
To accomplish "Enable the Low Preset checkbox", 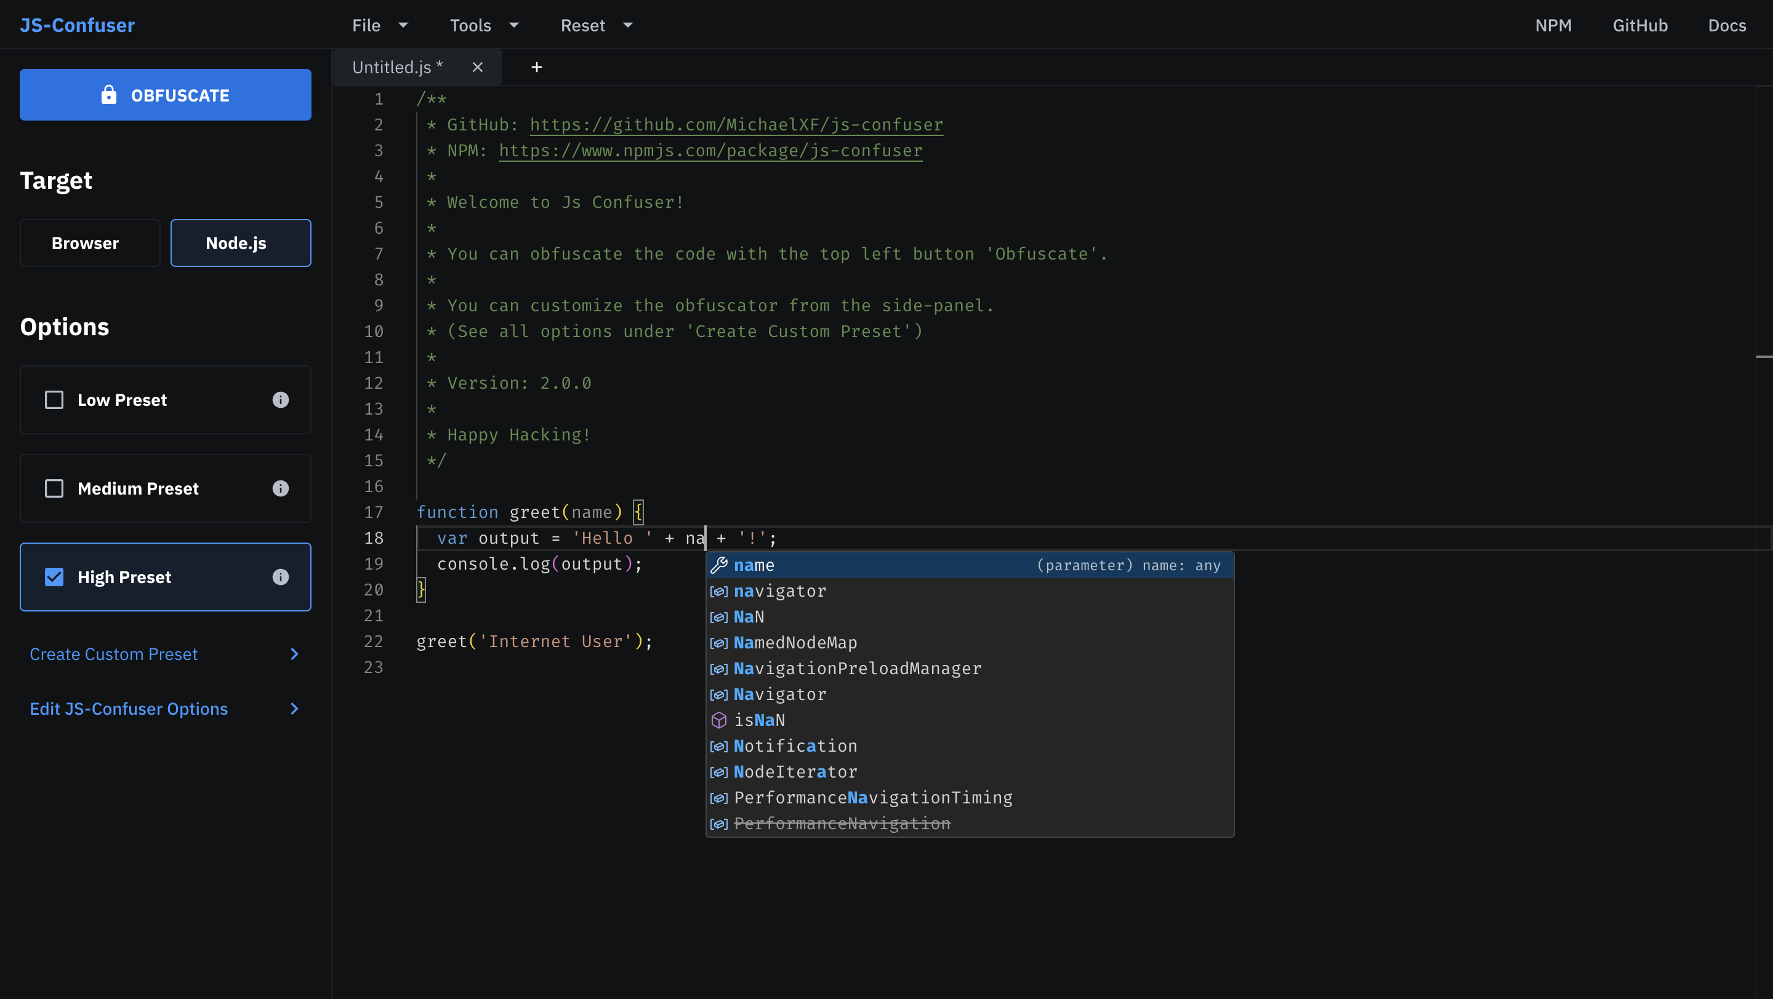I will tap(54, 400).
